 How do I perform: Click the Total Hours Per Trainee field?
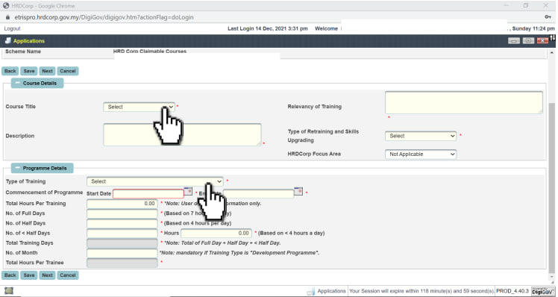click(122, 263)
